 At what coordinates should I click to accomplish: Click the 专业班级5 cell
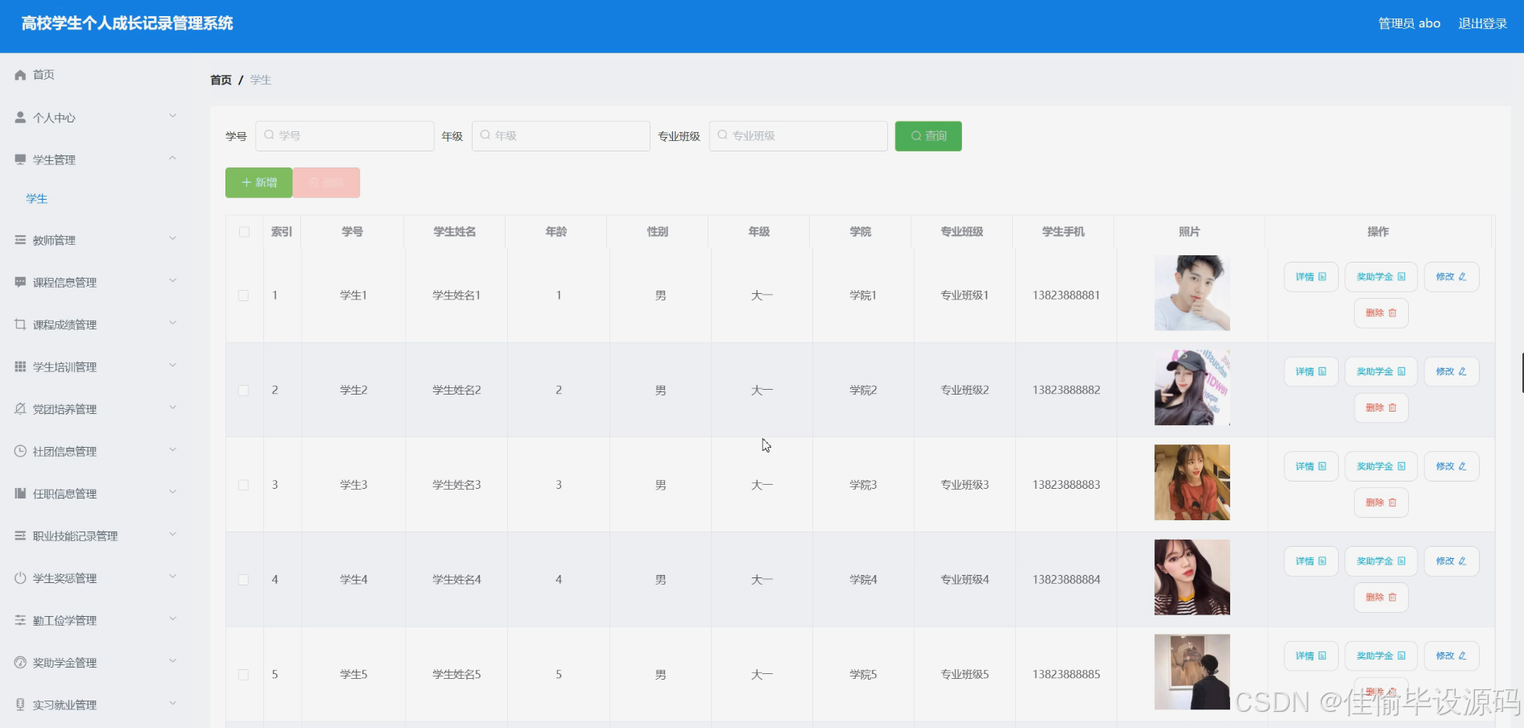point(964,674)
